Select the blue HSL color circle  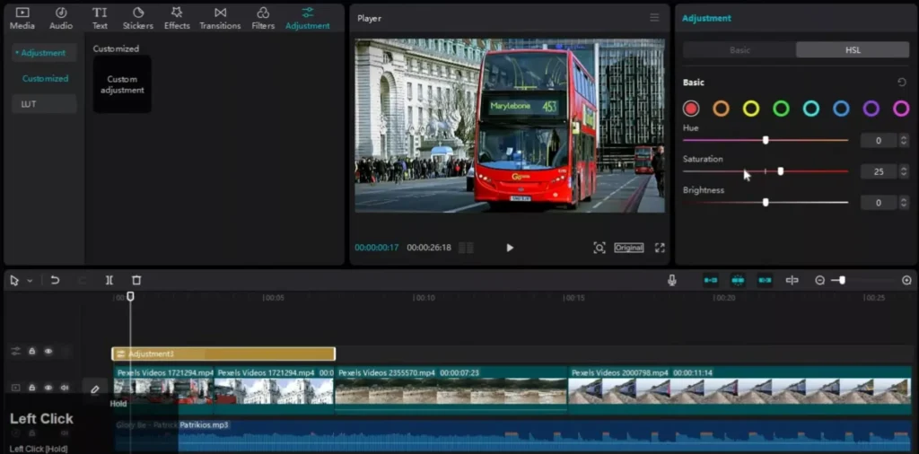click(841, 109)
